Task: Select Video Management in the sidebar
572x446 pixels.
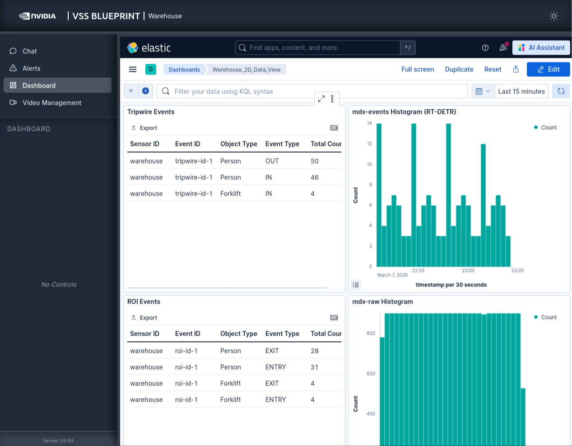Action: click(51, 103)
